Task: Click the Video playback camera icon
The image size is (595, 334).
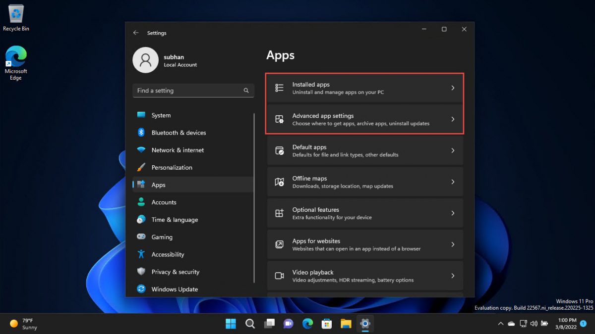Action: [x=280, y=275]
